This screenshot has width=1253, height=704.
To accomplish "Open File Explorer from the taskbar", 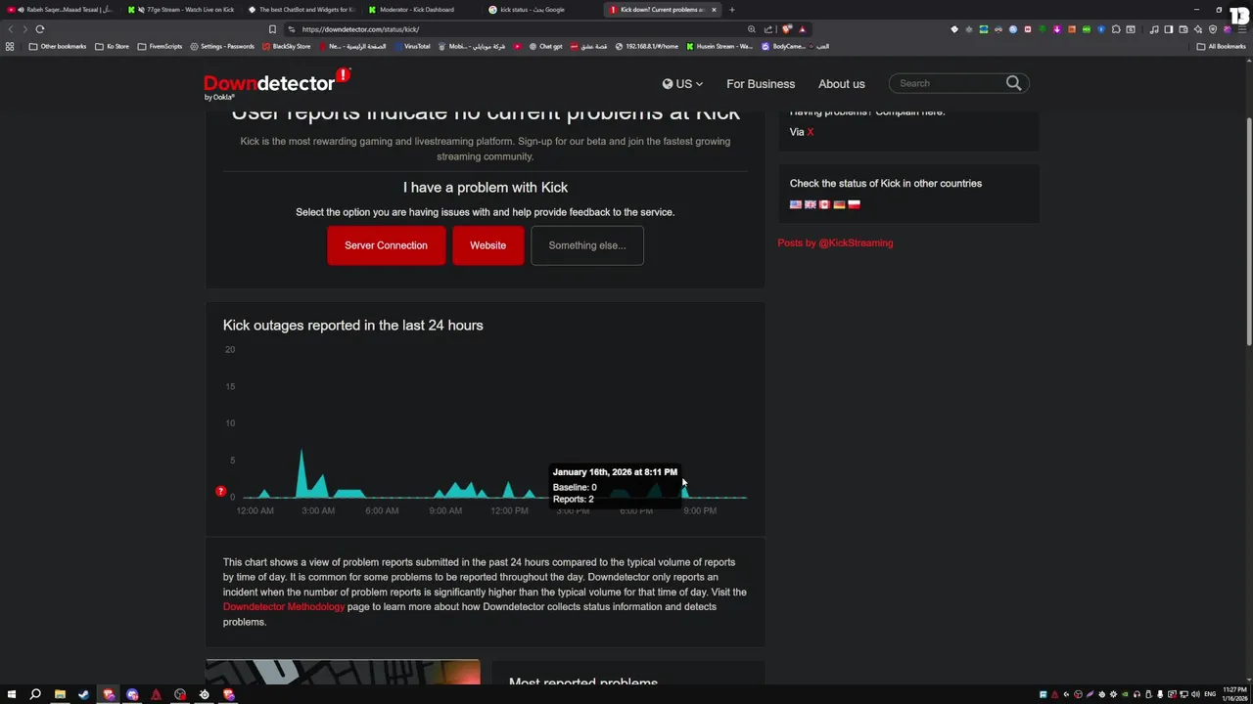I will coord(60,695).
